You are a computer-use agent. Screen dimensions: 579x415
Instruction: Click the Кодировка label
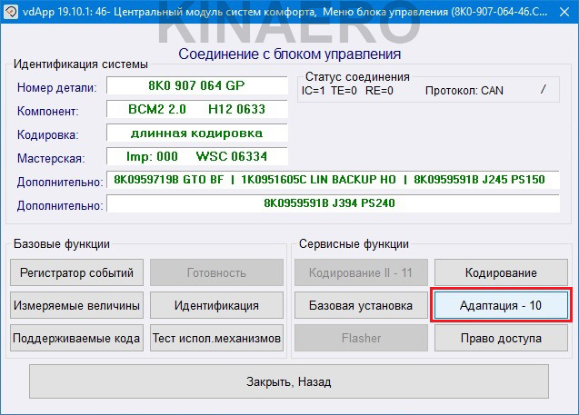click(47, 134)
